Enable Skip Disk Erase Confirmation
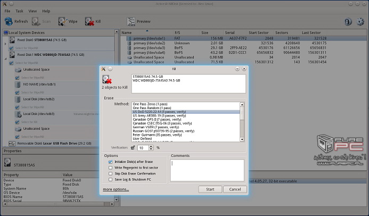The height and width of the screenshot is (216, 369). 110,173
